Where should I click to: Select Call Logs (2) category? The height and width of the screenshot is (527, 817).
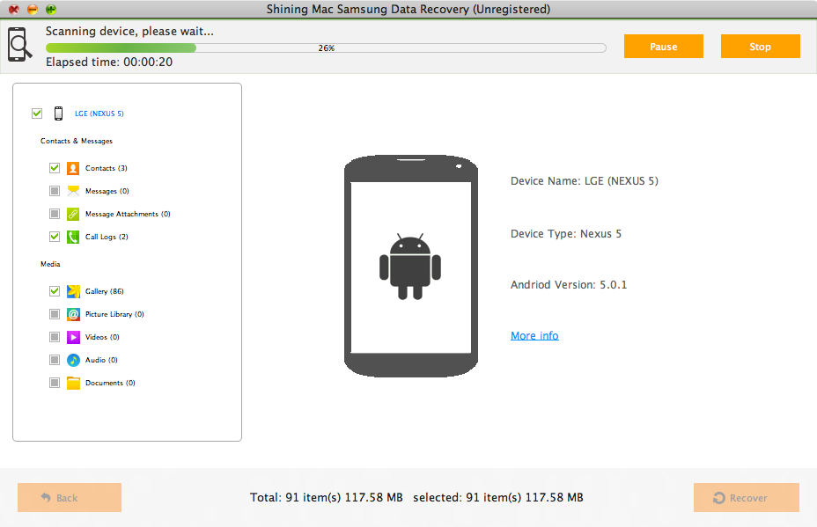[x=107, y=237]
